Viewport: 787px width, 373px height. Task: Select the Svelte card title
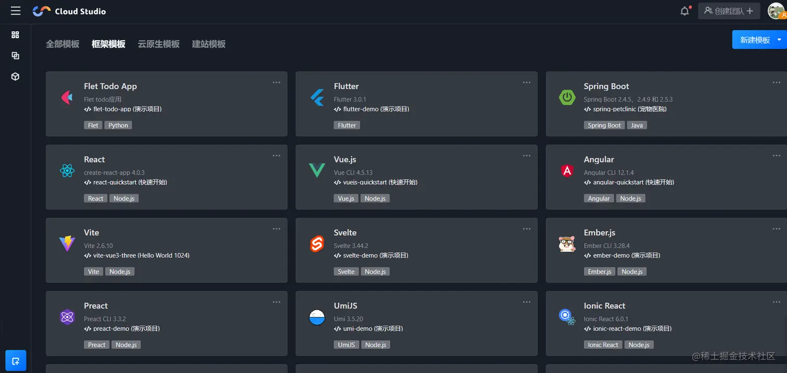coord(345,232)
